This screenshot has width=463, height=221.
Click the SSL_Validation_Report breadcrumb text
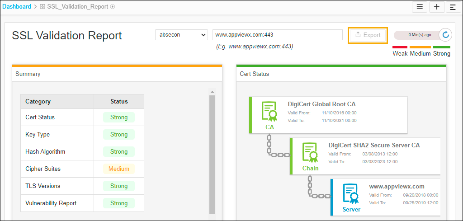coord(78,6)
